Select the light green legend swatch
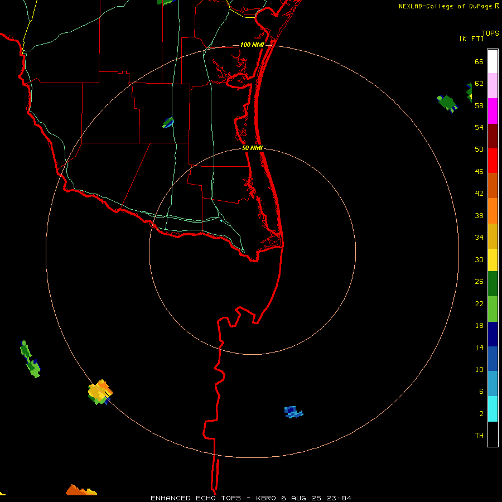502x502 pixels. pos(493,309)
